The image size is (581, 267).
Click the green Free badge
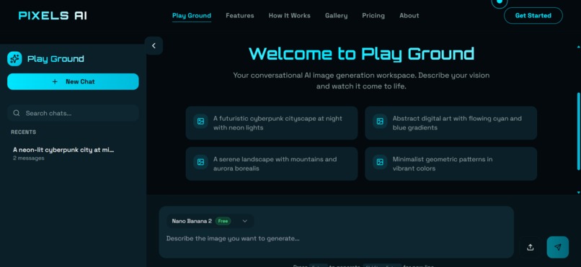[x=223, y=221]
